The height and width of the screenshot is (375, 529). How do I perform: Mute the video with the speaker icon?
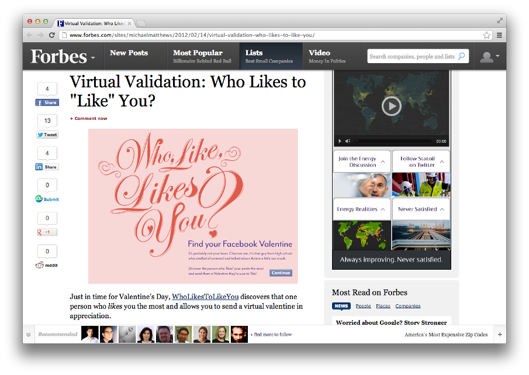click(x=348, y=141)
